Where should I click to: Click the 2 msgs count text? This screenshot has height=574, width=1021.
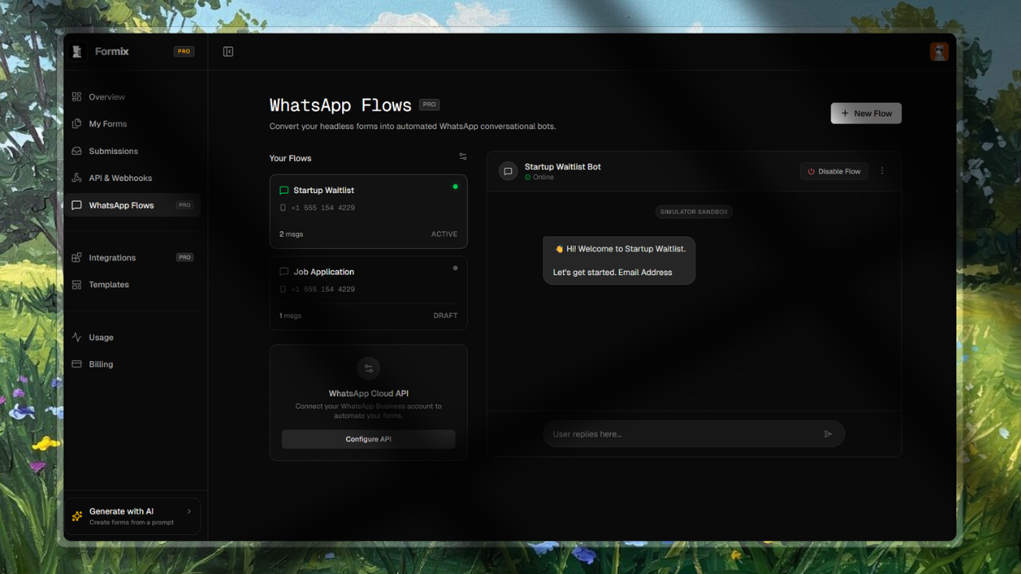pos(291,234)
